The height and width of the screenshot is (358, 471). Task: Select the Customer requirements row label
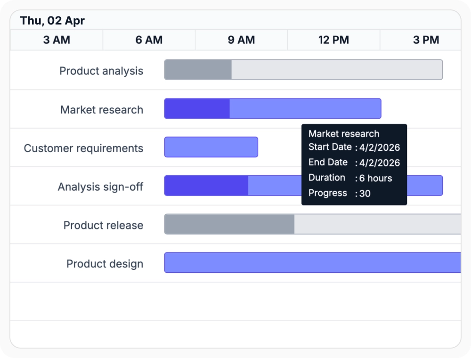[83, 148]
